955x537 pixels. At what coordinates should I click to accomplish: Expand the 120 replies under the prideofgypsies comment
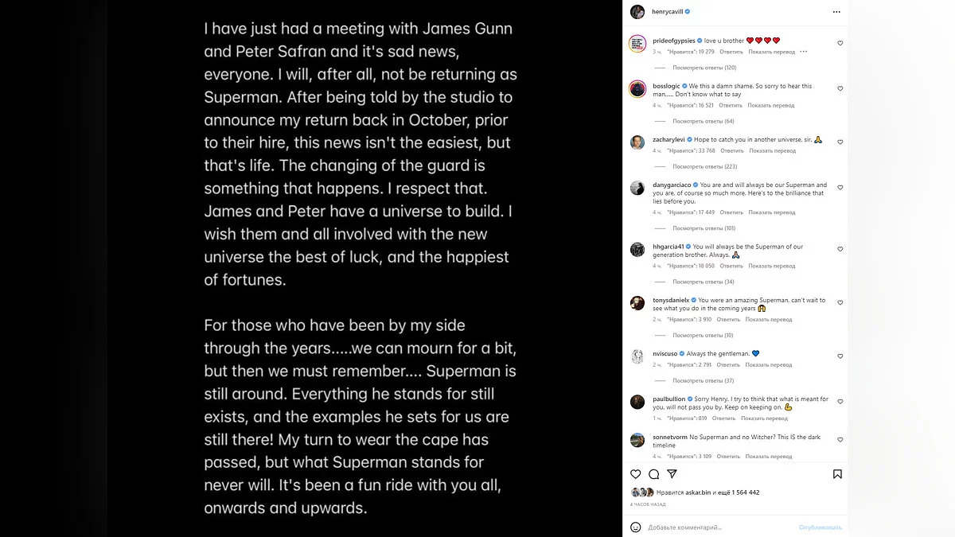[x=704, y=68]
